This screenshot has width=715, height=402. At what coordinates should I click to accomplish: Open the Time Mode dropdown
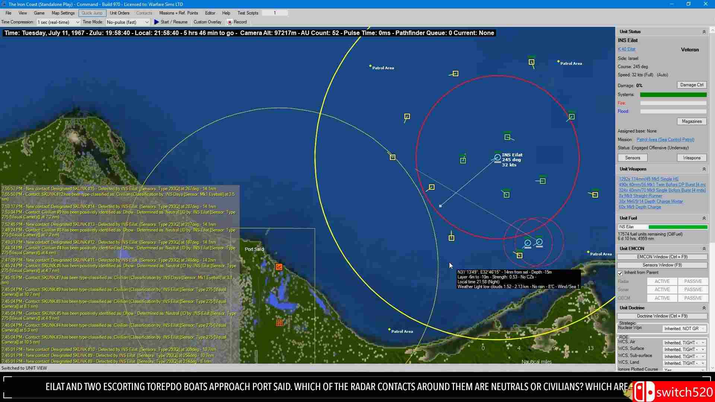pyautogui.click(x=147, y=22)
